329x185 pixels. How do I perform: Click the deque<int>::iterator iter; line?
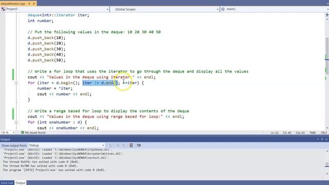58,15
